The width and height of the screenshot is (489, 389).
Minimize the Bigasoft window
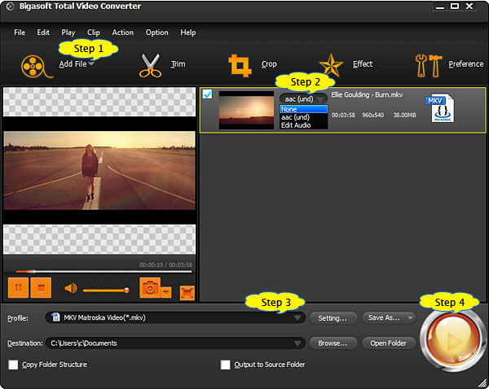pos(440,7)
